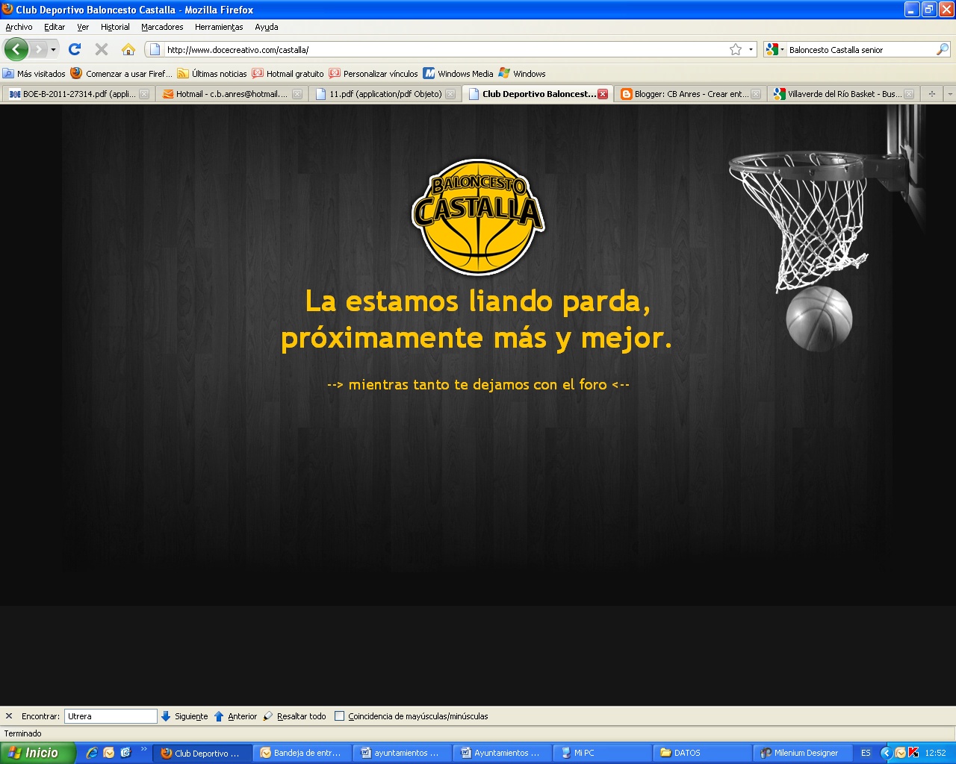Switch to capitalized Ayuntamientos Word taskbar window

[502, 754]
